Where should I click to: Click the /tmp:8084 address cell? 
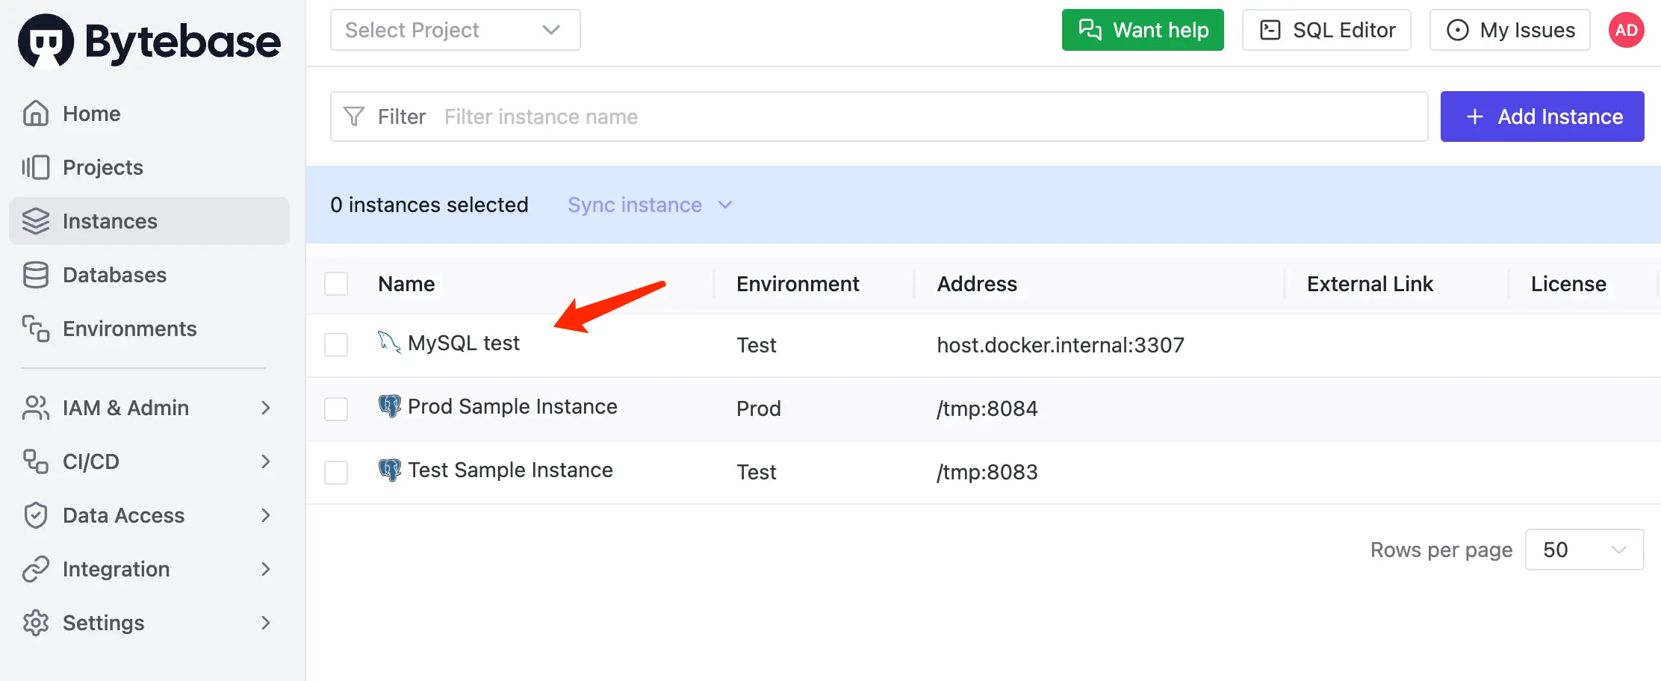[x=987, y=408]
